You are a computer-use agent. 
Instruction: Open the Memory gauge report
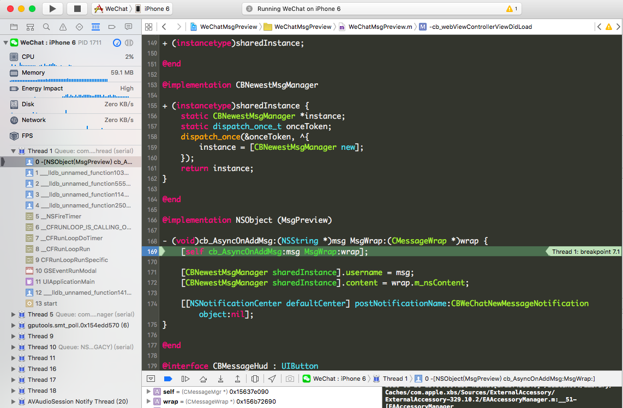coord(71,72)
